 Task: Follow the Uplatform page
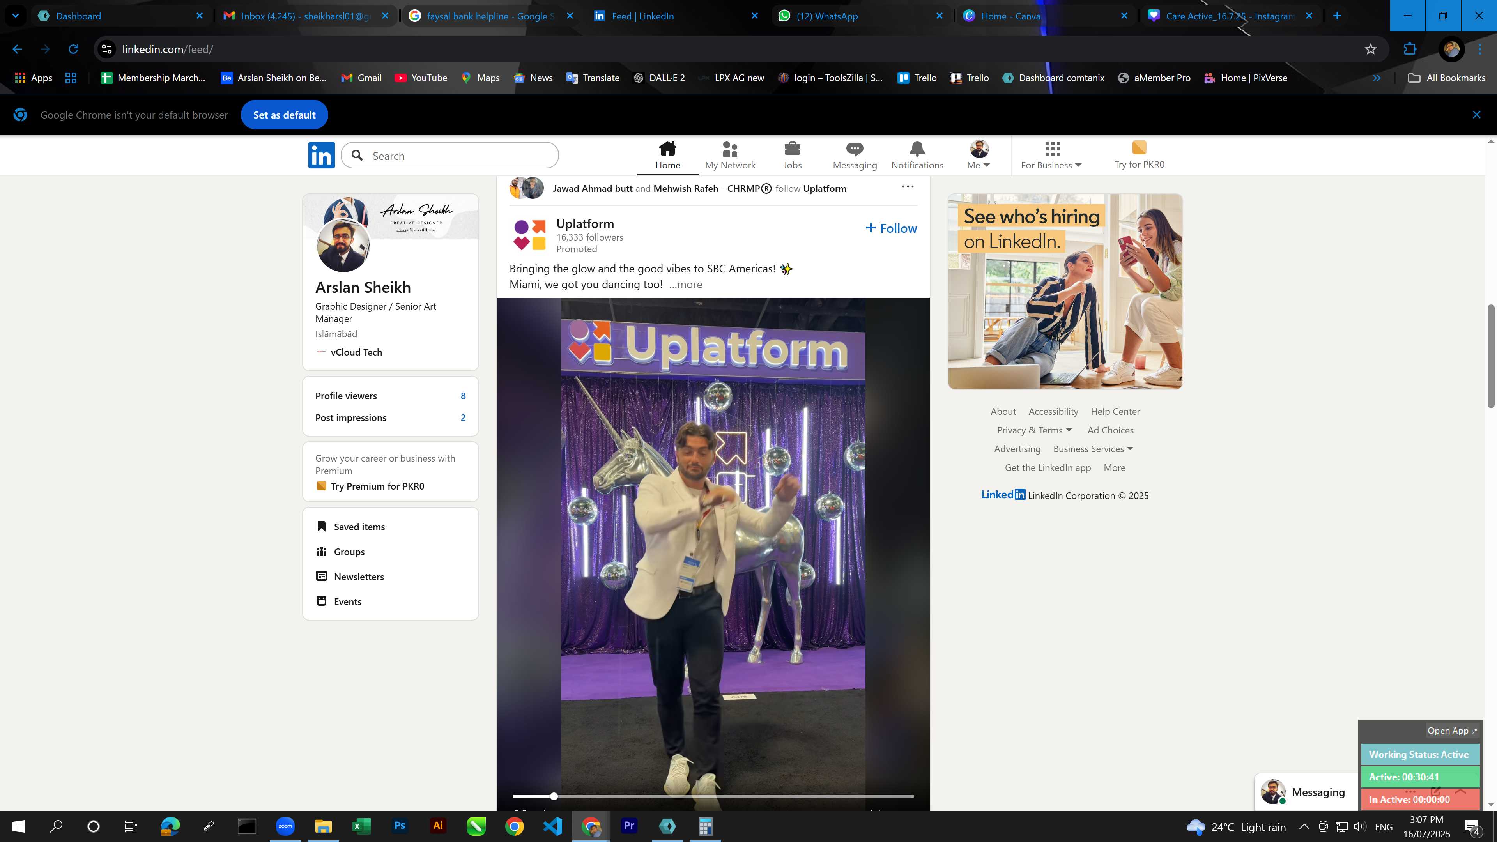(x=891, y=228)
